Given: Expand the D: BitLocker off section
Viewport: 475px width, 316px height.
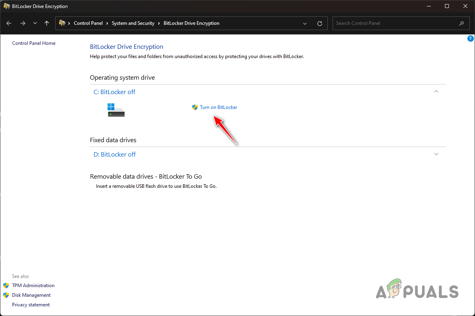Looking at the screenshot, I should tap(436, 154).
